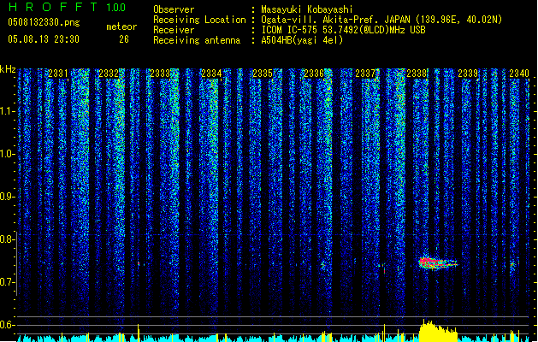Click the A504HB(yagi 4el) antenna value
The width and height of the screenshot is (538, 342).
point(302,40)
